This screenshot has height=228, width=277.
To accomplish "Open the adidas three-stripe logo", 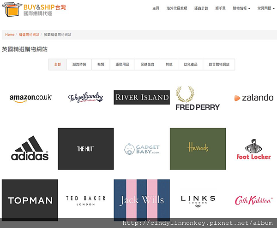I will (30, 148).
